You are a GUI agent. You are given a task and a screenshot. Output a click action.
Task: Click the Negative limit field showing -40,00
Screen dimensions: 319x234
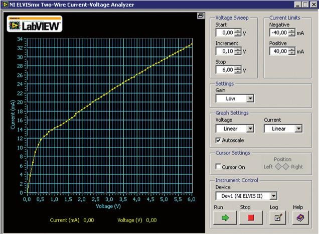coord(279,32)
